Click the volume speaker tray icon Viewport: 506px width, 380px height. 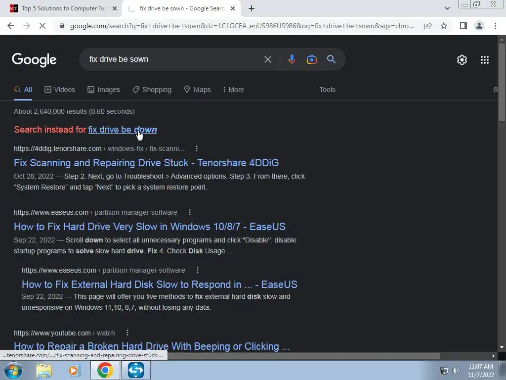[x=456, y=371]
